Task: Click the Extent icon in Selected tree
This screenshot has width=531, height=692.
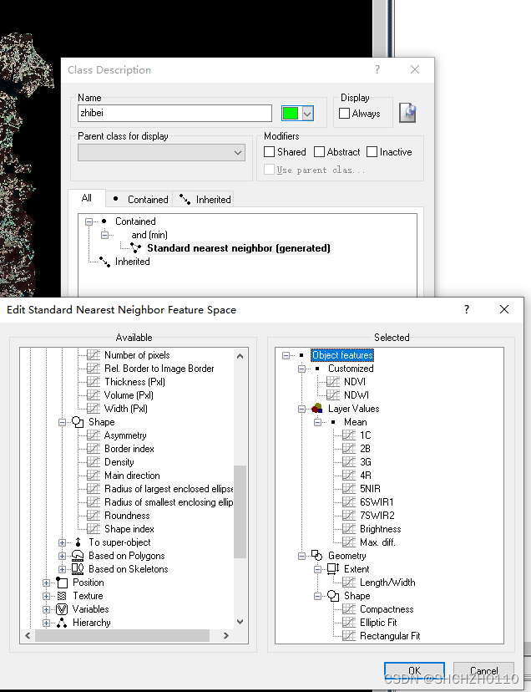Action: pyautogui.click(x=333, y=569)
